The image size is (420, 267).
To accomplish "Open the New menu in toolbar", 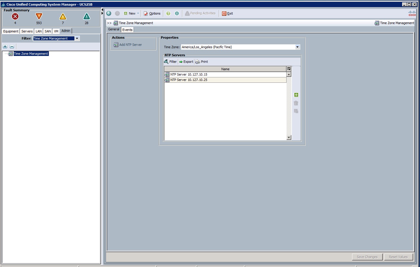I will tap(131, 13).
